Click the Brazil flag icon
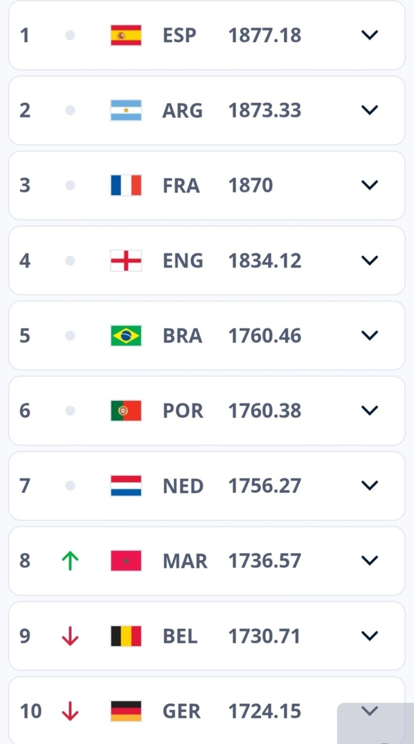414x744 pixels. pos(126,335)
